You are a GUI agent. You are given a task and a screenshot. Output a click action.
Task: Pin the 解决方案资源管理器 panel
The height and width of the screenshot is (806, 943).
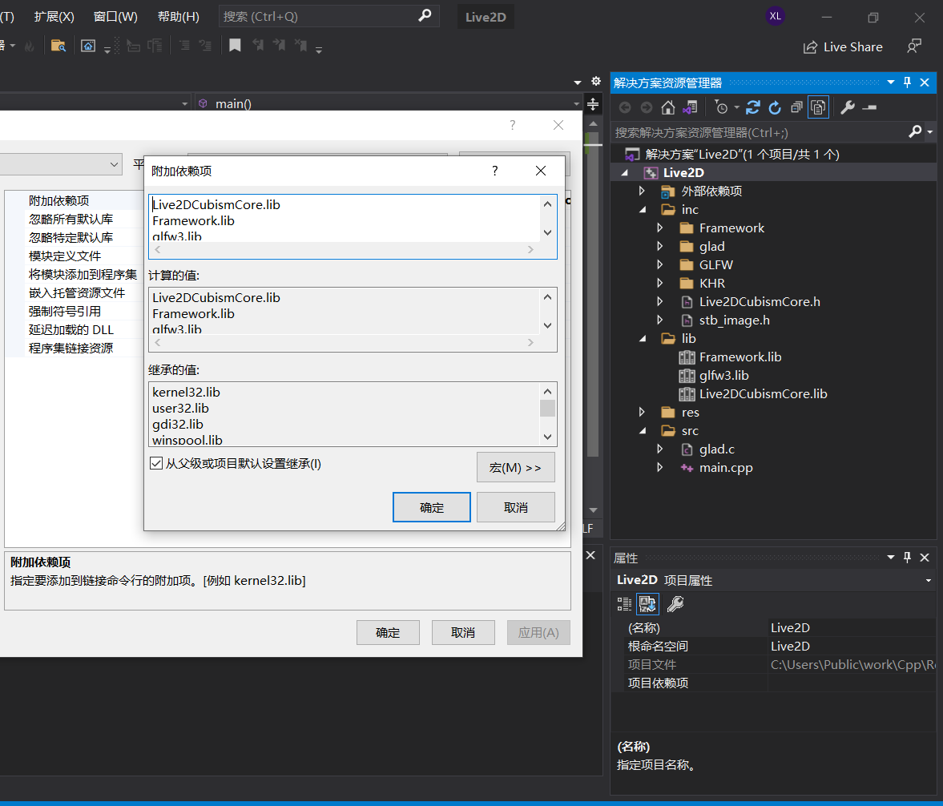tap(907, 83)
